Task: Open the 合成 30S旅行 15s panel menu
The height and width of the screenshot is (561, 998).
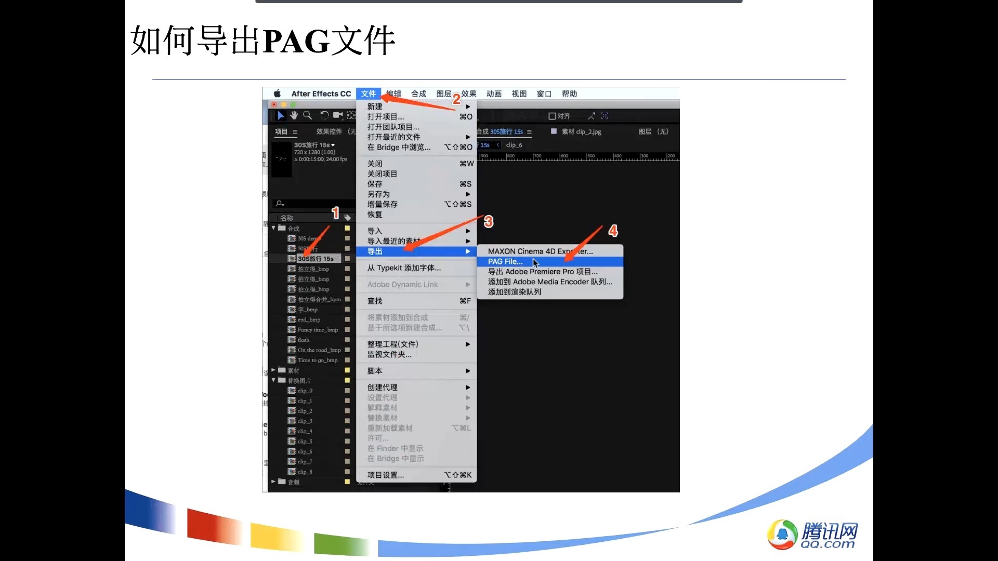Action: (x=529, y=132)
